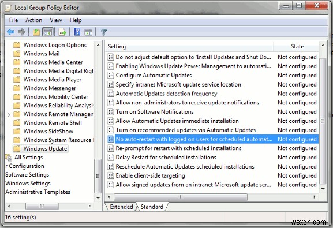333x228 pixels.
Task: Click the tree pane horizontal scrollbar thumb
Action: tap(42, 206)
